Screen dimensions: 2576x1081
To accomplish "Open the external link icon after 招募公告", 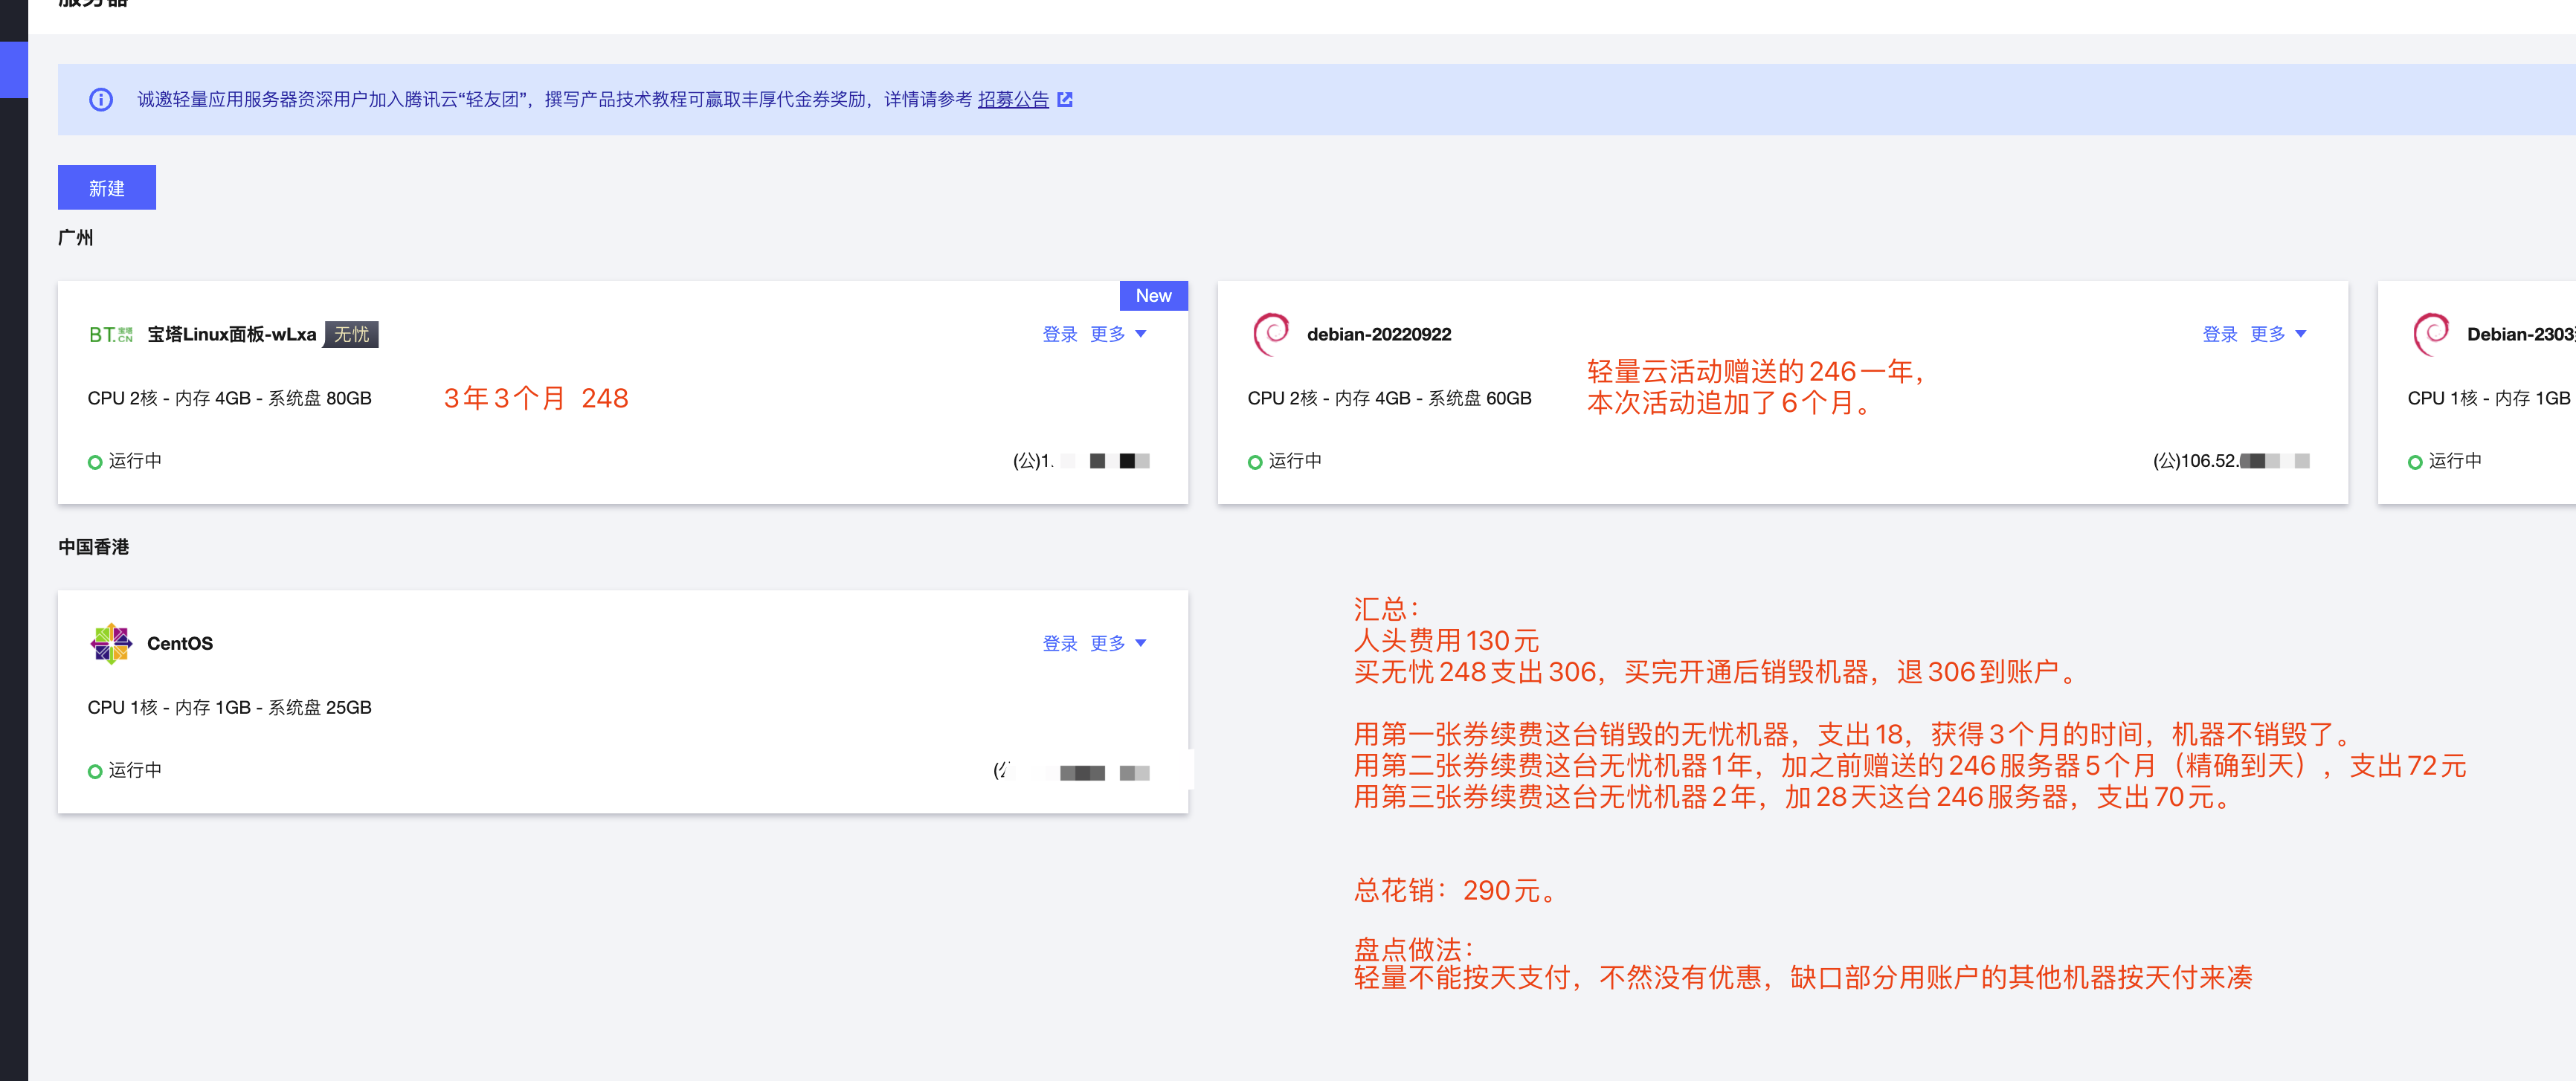I will (x=1065, y=99).
